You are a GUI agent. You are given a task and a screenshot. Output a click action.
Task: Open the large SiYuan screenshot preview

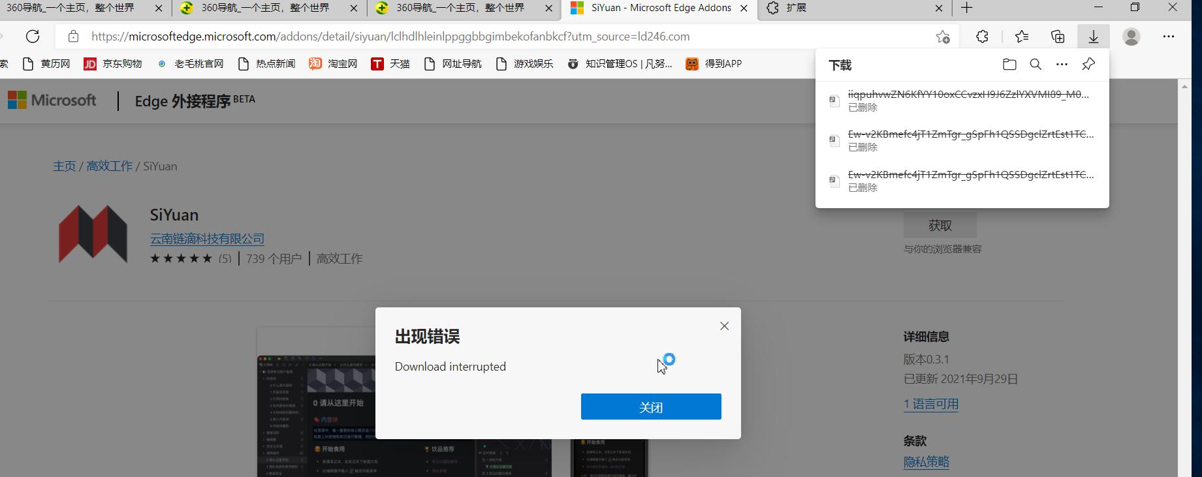coord(404,416)
